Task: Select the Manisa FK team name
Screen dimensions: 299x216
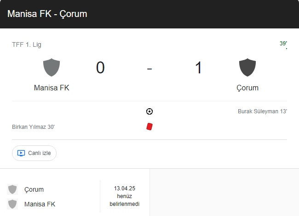Action: (52, 88)
